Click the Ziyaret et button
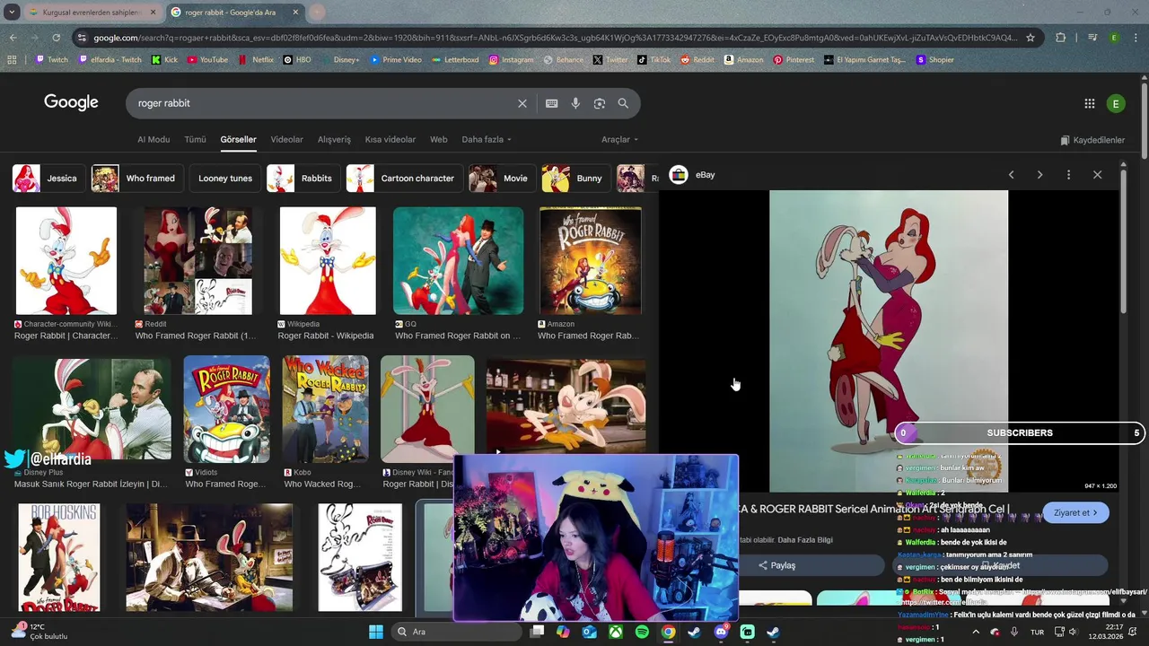Viewport: 1149px width, 646px height. [1075, 513]
